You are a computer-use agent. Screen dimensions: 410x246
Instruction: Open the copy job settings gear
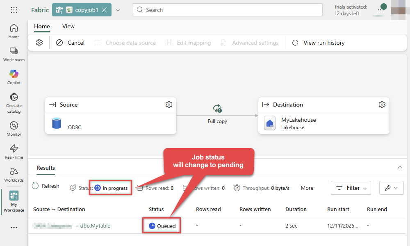[39, 42]
